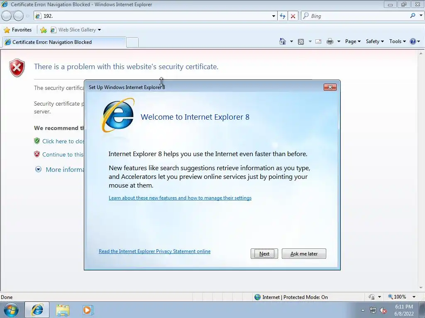The width and height of the screenshot is (425, 318).
Task: Click the Refresh button beside address bar
Action: [x=282, y=16]
